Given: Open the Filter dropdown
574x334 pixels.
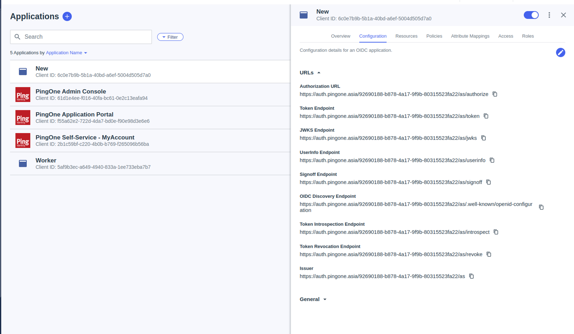Looking at the screenshot, I should [170, 37].
